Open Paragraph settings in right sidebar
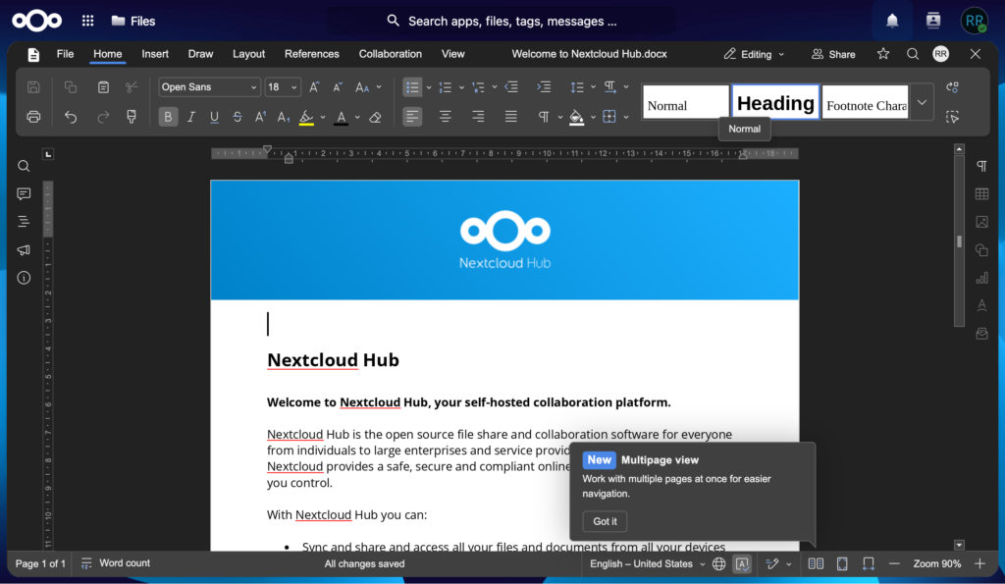The image size is (1005, 584). [x=981, y=166]
